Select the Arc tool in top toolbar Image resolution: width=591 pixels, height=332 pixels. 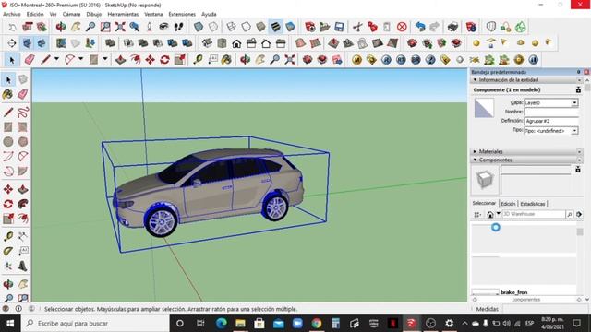pyautogui.click(x=70, y=59)
